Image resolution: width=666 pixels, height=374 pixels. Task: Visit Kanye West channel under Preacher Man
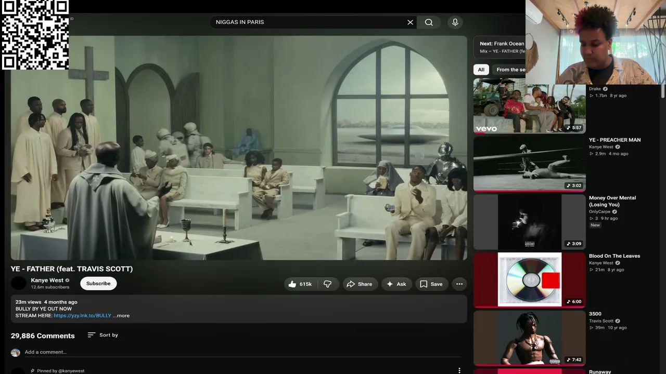tap(601, 147)
